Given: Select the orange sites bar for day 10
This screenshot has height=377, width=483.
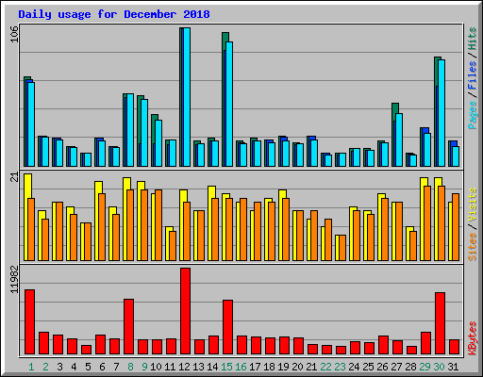Looking at the screenshot, I should pos(158,225).
